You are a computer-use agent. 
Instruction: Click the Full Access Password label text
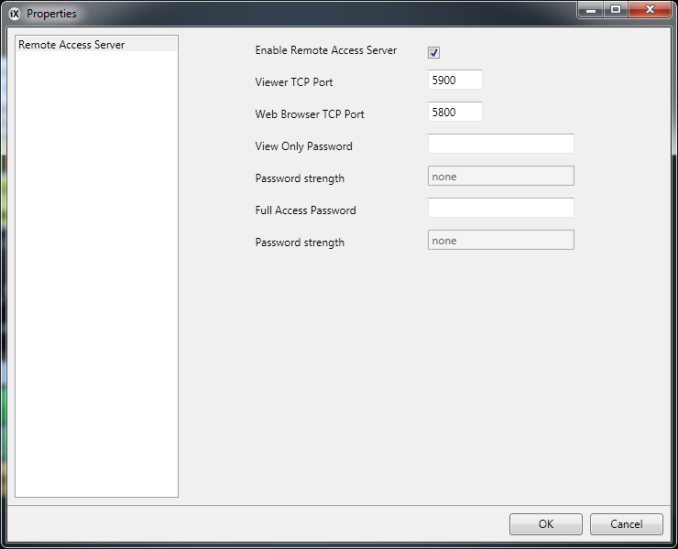click(x=305, y=210)
